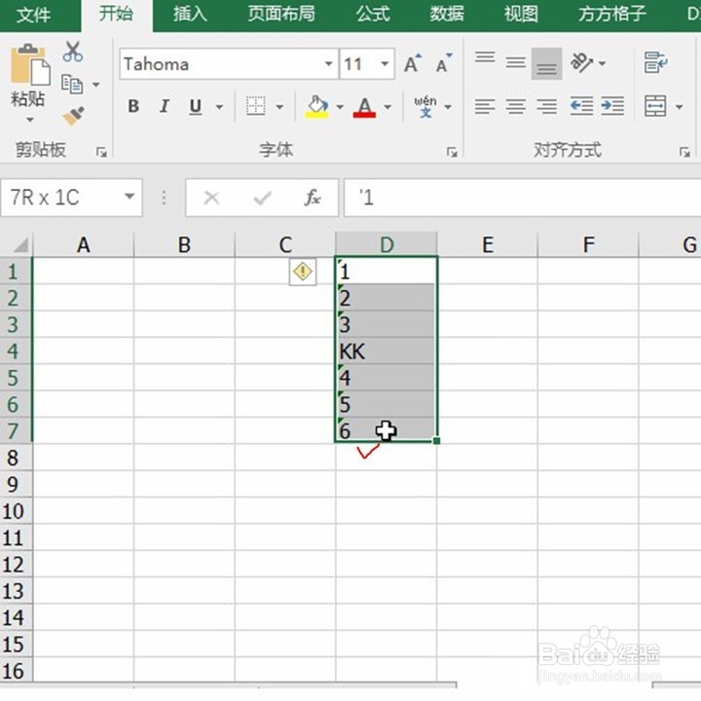Screen dimensions: 701x701
Task: Expand the borders dropdown arrow
Action: pos(279,107)
